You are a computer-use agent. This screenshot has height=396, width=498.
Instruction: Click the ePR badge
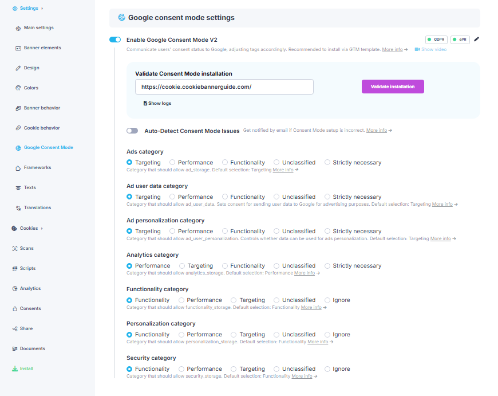(460, 40)
